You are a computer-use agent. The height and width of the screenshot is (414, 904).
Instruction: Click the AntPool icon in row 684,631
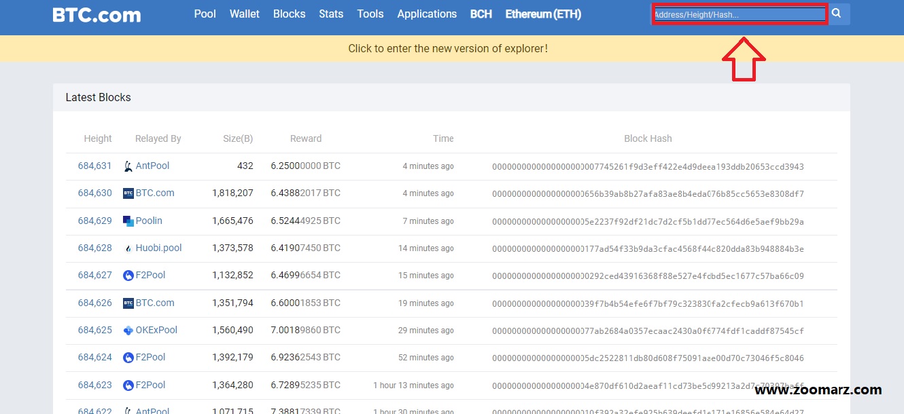pos(128,166)
